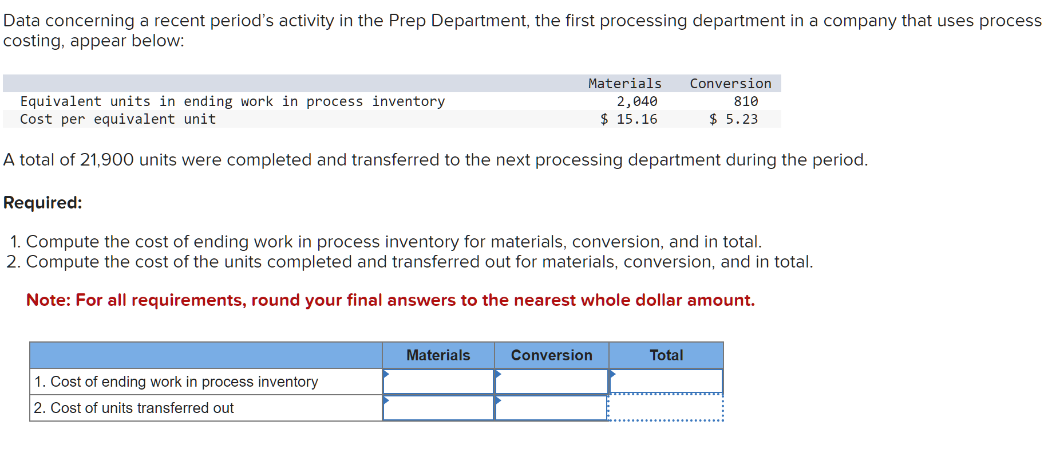1048x456 pixels.
Task: Click the 'Required:' heading
Action: 43,203
